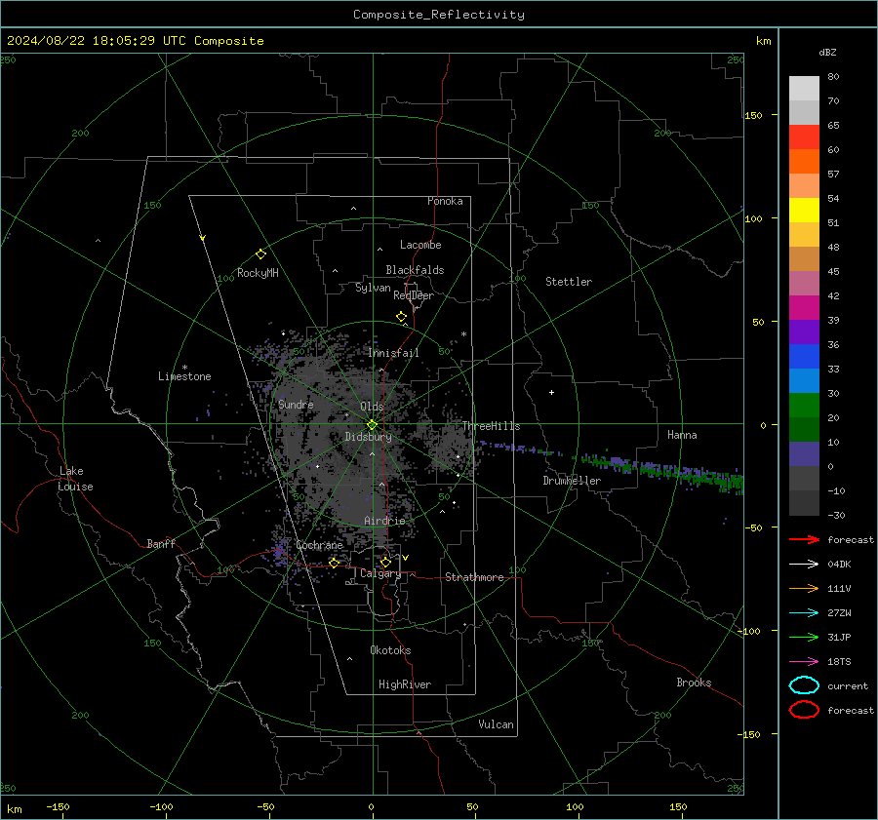Click the Didsbury label
This screenshot has width=878, height=820.
(x=368, y=437)
